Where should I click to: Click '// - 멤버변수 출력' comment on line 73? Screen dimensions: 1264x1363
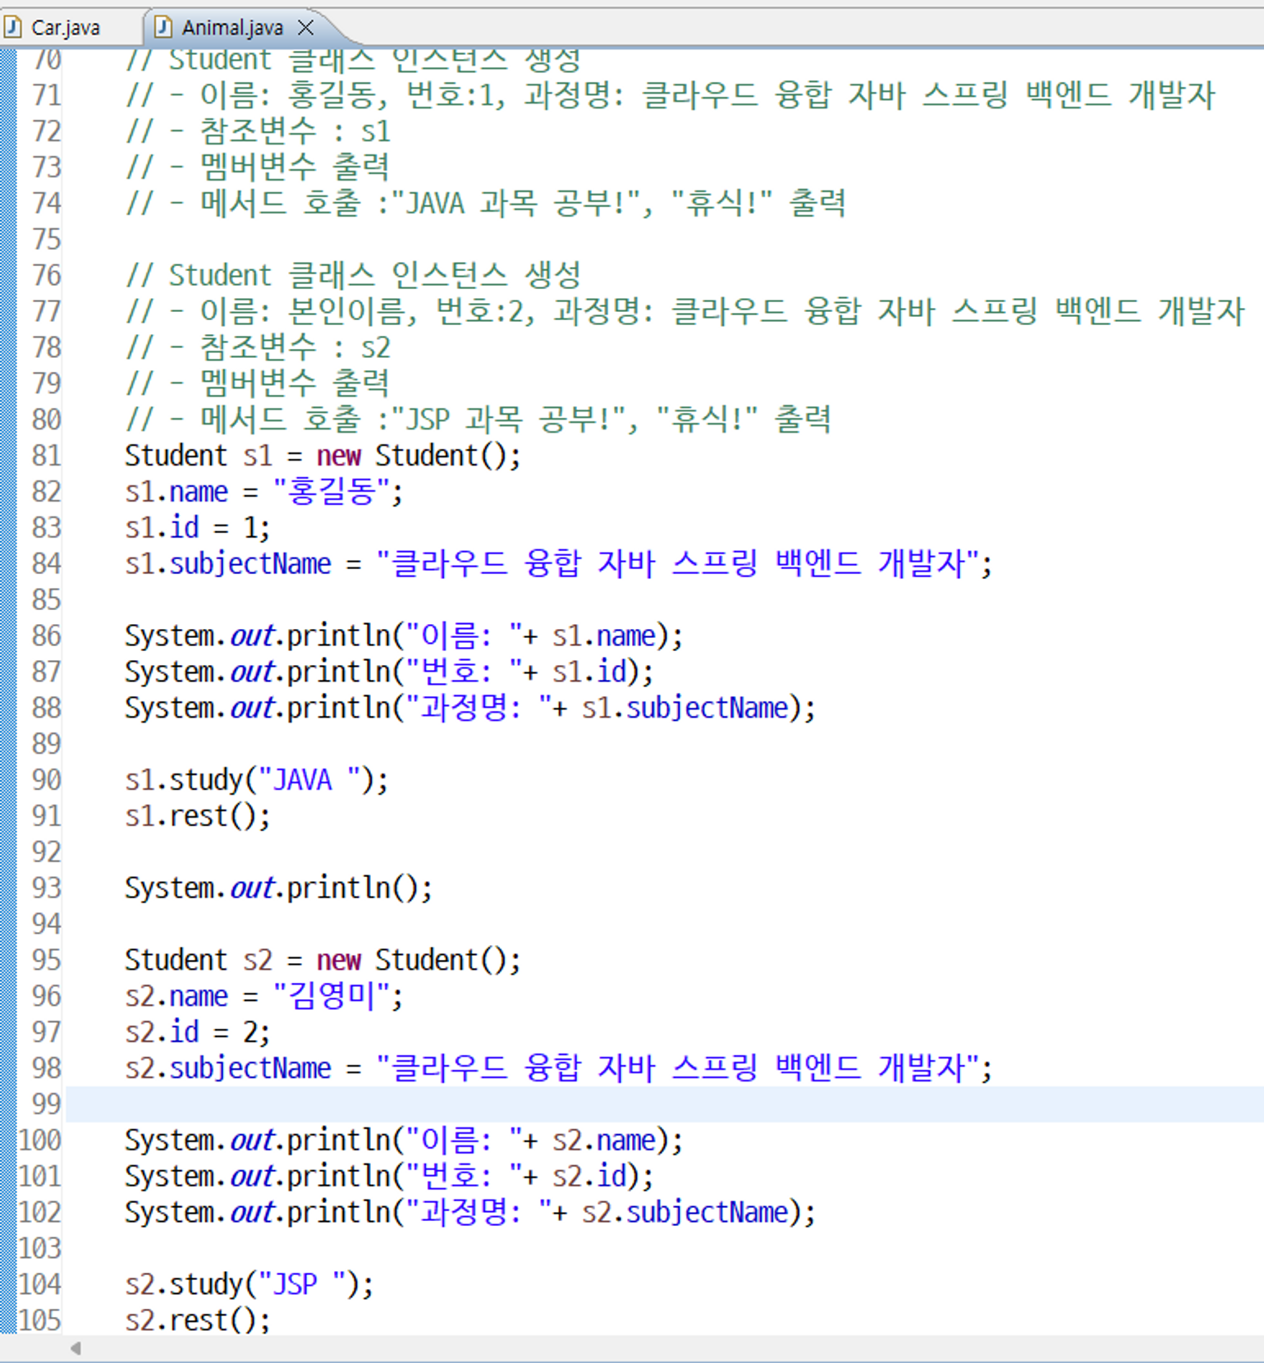(x=257, y=168)
